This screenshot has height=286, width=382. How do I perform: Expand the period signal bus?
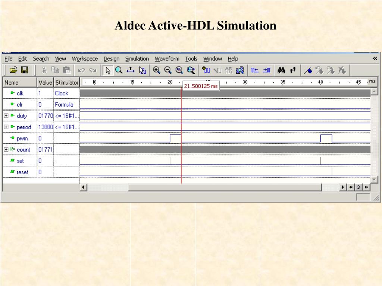[6, 127]
